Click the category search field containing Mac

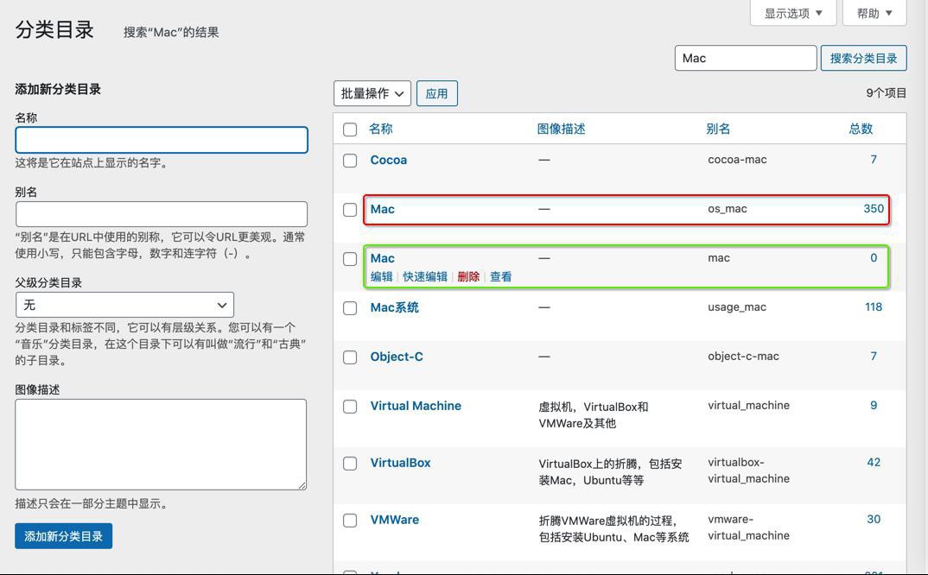(745, 58)
